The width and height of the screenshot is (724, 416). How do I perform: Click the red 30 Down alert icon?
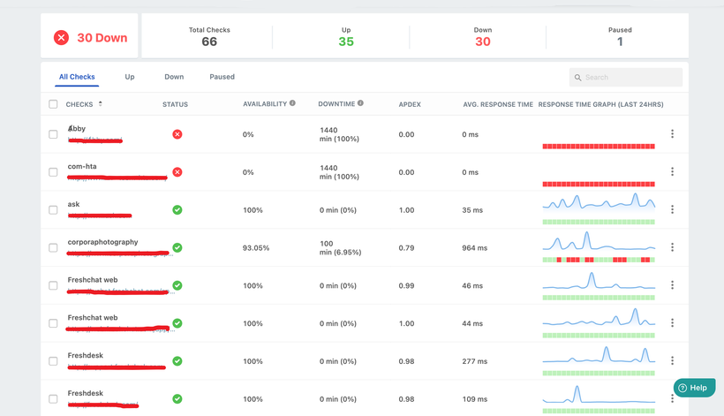(x=61, y=38)
